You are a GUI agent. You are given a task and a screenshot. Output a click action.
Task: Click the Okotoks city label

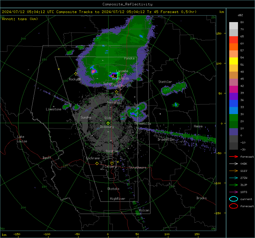(x=114, y=189)
